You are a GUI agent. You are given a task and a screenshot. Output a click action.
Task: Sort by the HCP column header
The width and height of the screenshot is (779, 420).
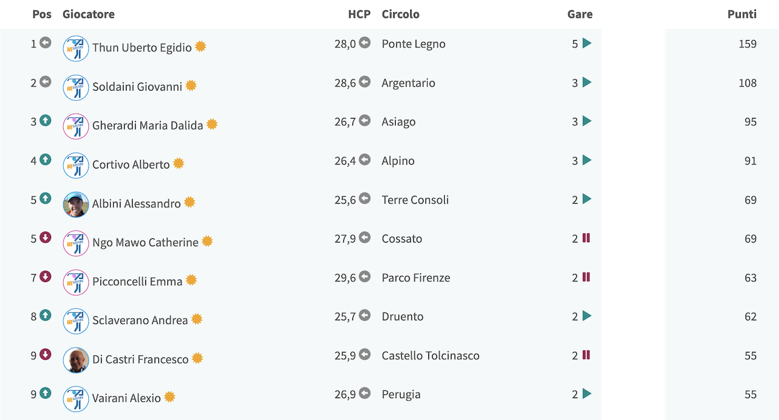tap(359, 14)
